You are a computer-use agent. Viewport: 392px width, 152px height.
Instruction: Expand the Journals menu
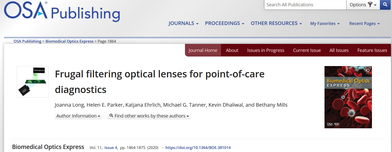click(183, 23)
